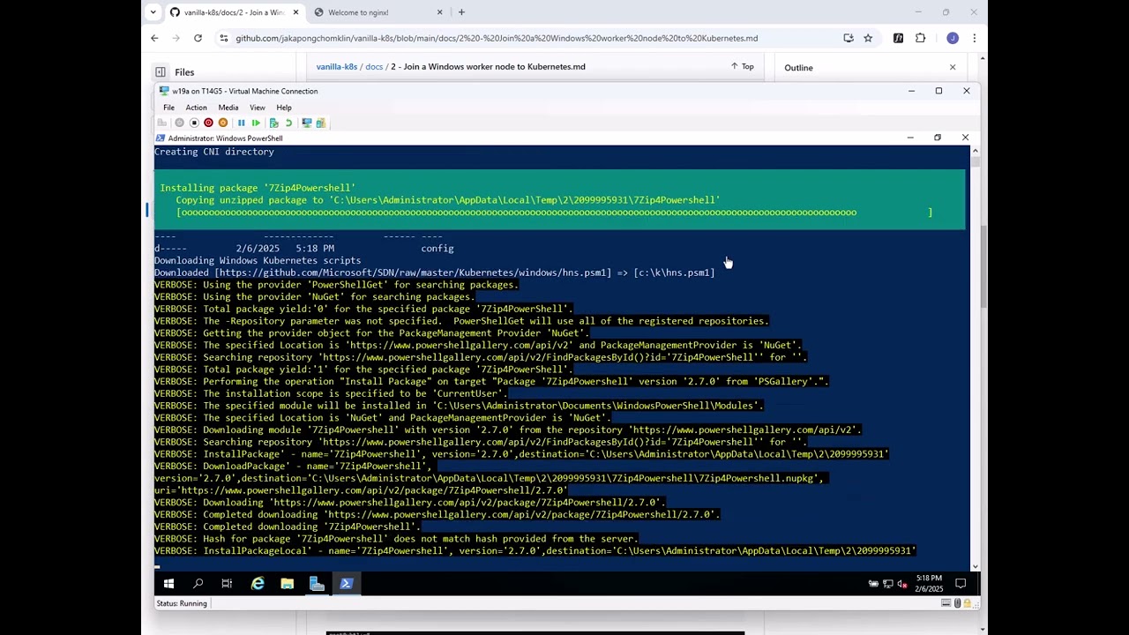Switch to the Welcome to nginx! tab
This screenshot has width=1129, height=635.
point(379,12)
